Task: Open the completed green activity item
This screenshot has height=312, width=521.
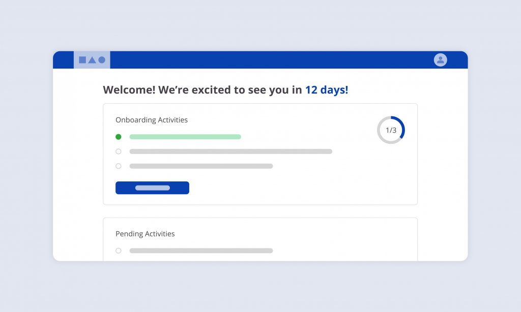Action: pos(185,137)
